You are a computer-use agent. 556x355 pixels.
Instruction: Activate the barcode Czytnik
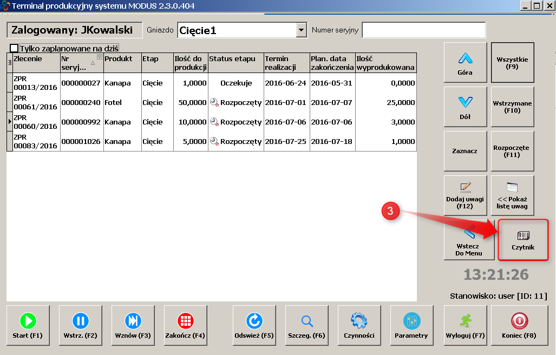[522, 240]
